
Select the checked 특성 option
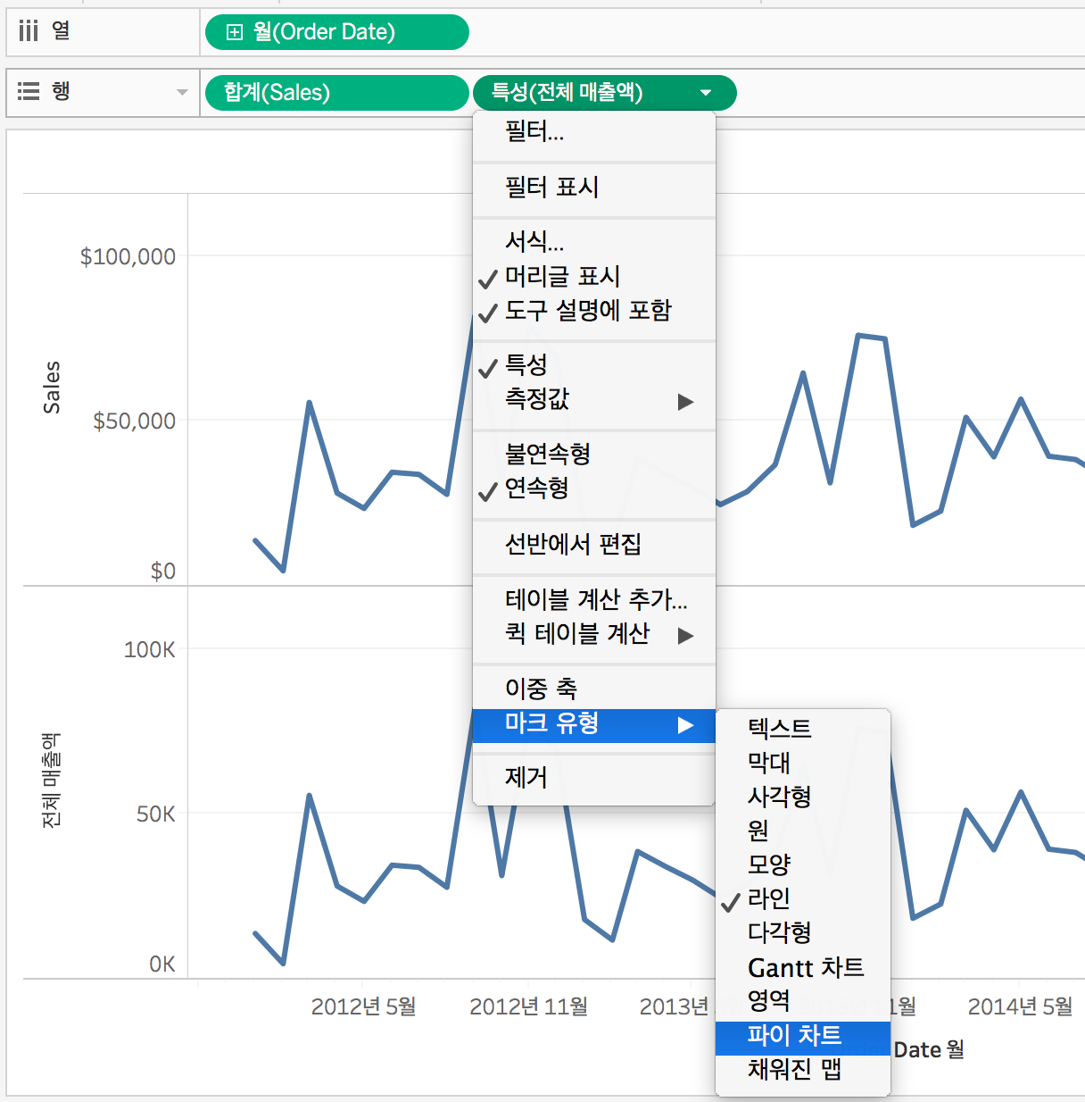point(594,364)
